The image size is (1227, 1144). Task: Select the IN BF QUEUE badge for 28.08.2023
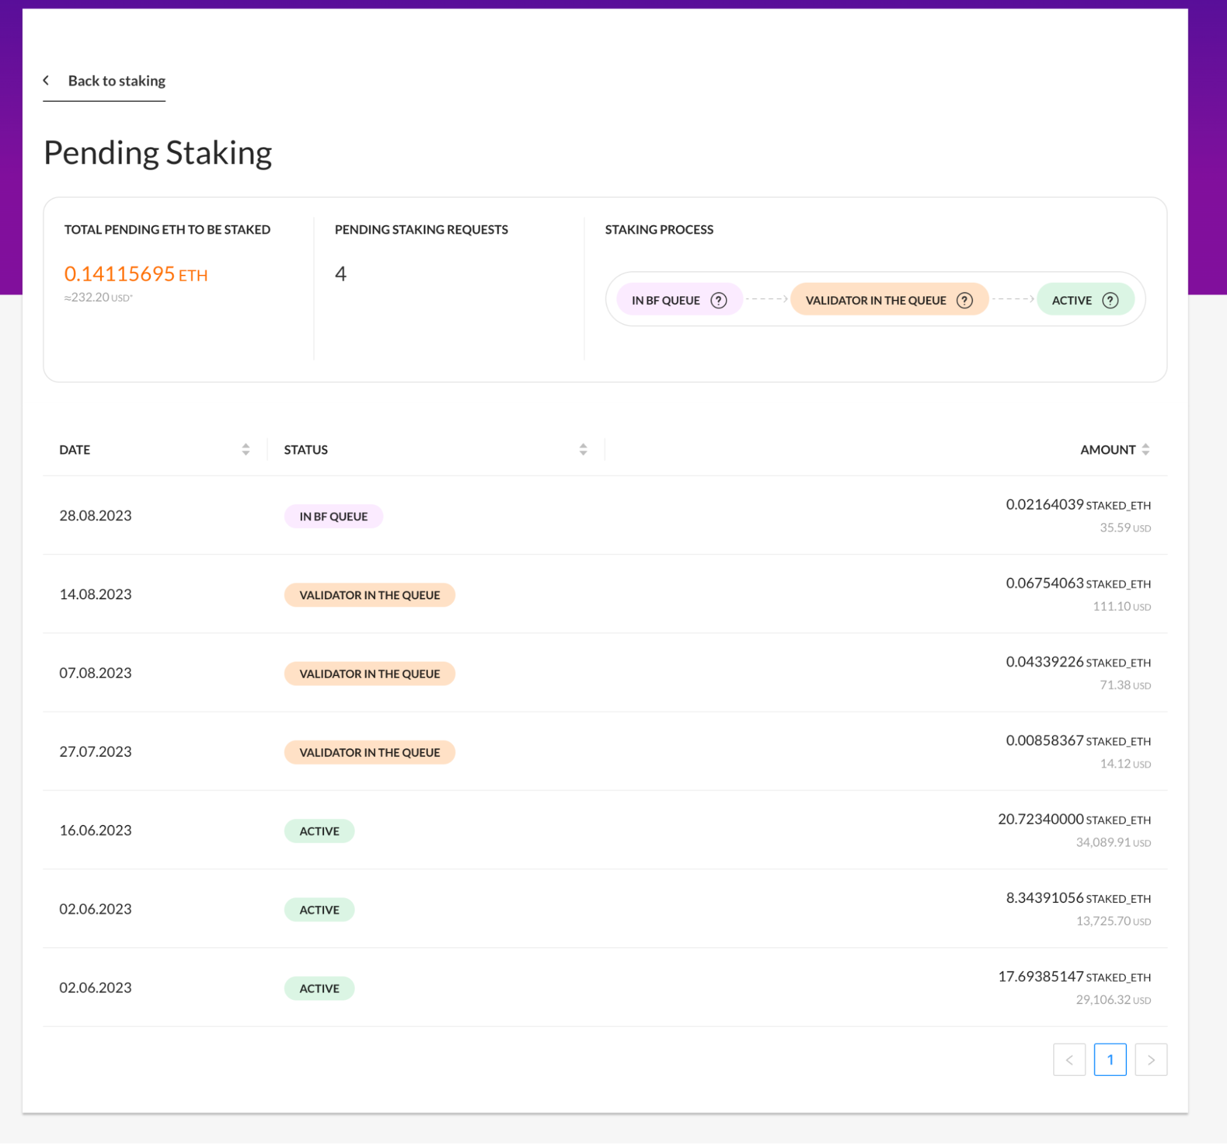[x=333, y=516]
